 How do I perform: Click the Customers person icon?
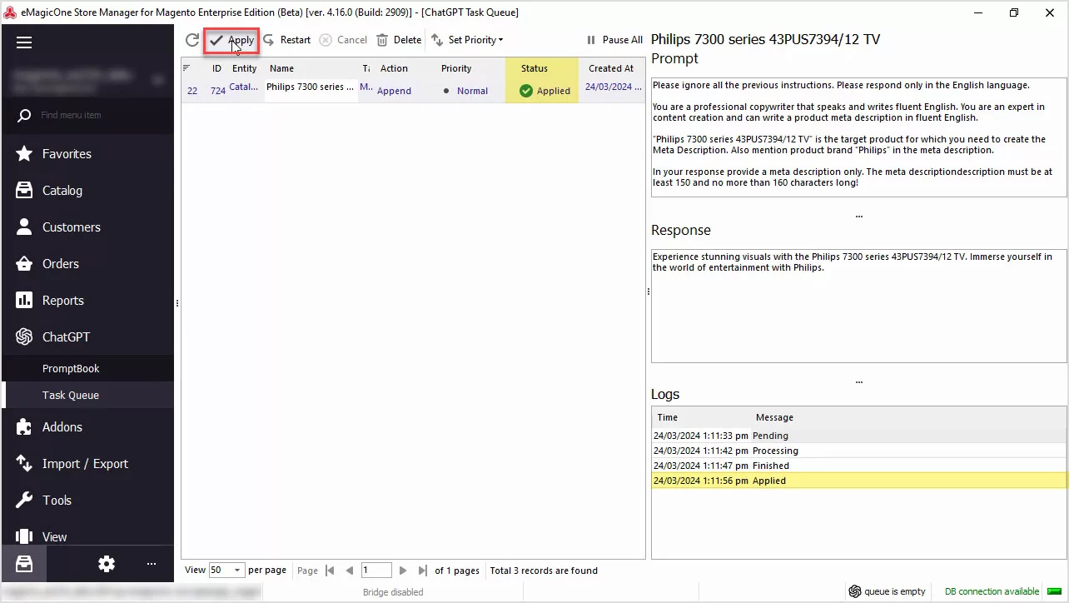click(x=25, y=227)
